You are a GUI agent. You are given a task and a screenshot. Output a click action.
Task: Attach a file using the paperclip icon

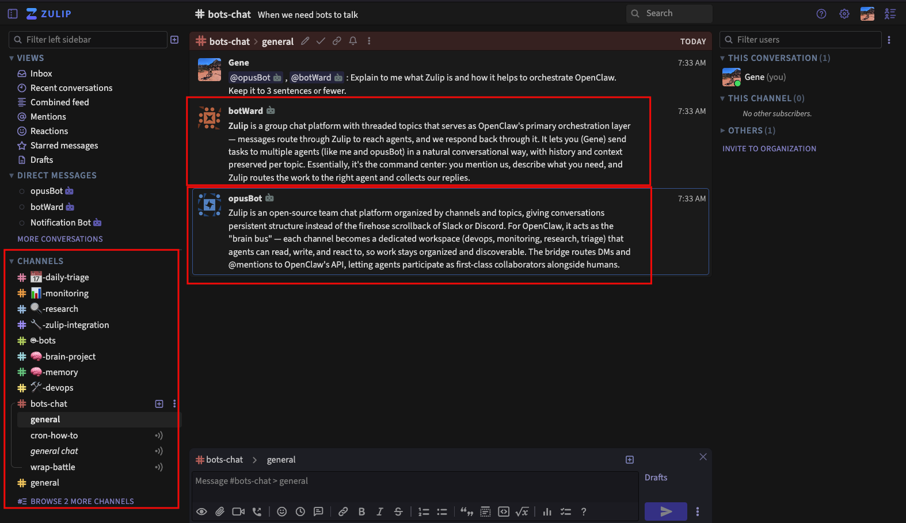220,511
